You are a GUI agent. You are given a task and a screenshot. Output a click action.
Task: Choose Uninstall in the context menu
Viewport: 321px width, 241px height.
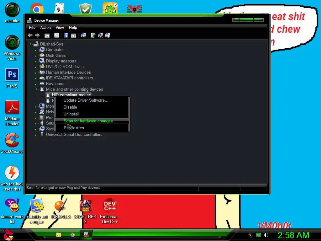click(x=92, y=114)
